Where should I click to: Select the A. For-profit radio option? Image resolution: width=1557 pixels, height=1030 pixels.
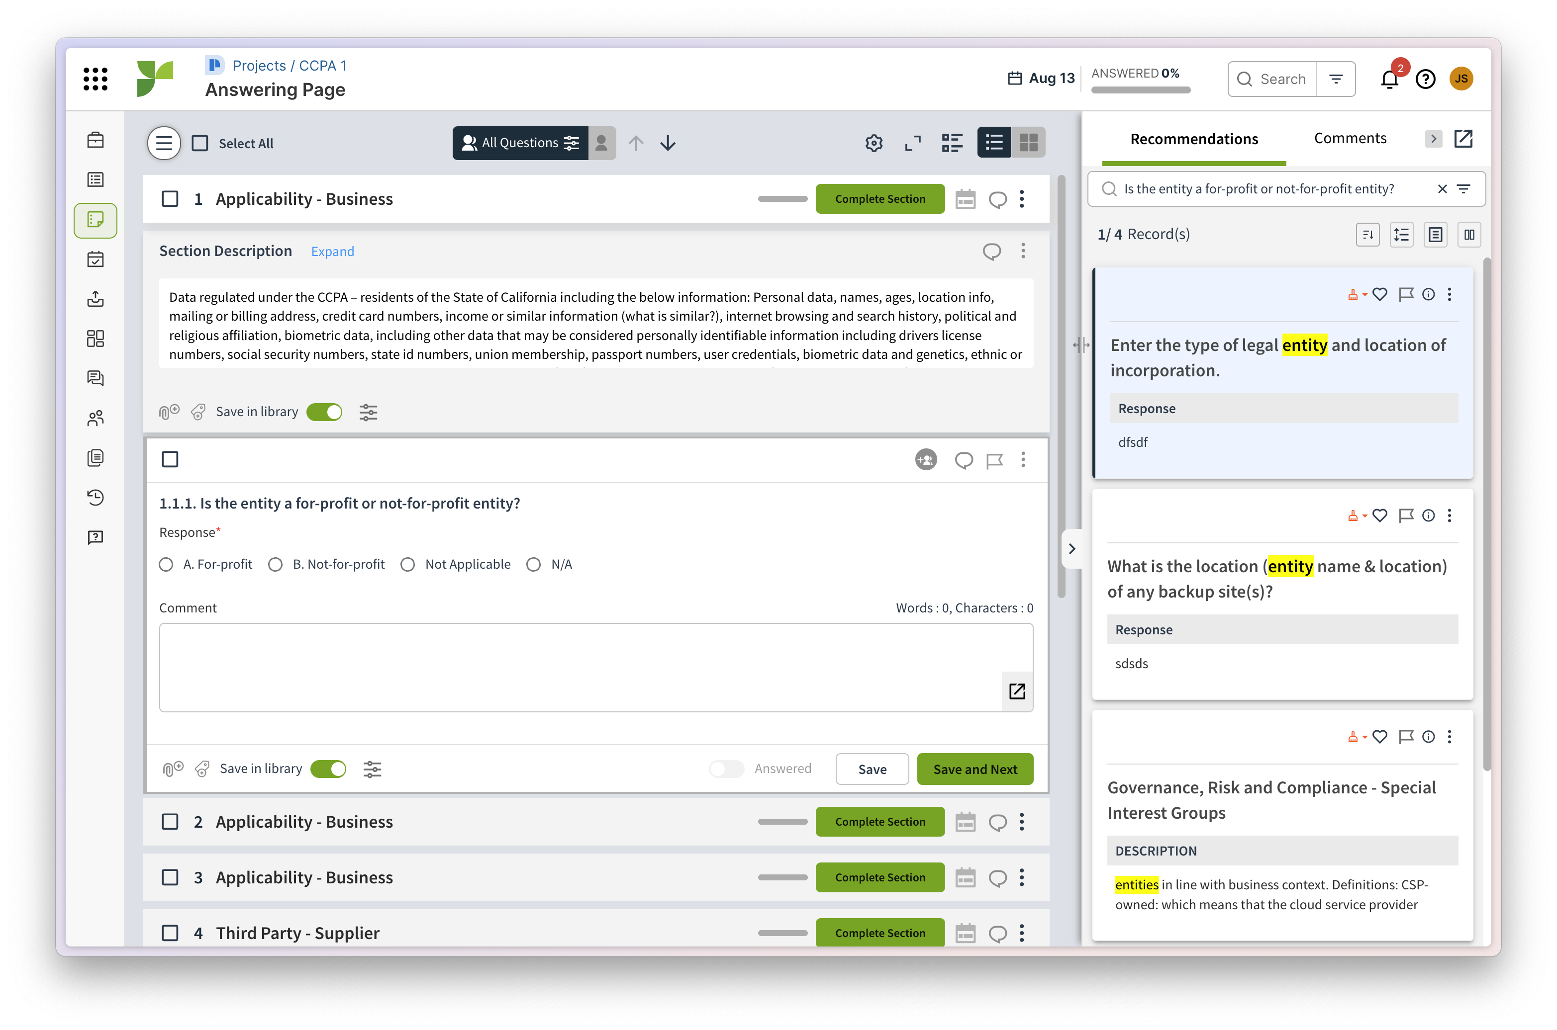(x=166, y=564)
